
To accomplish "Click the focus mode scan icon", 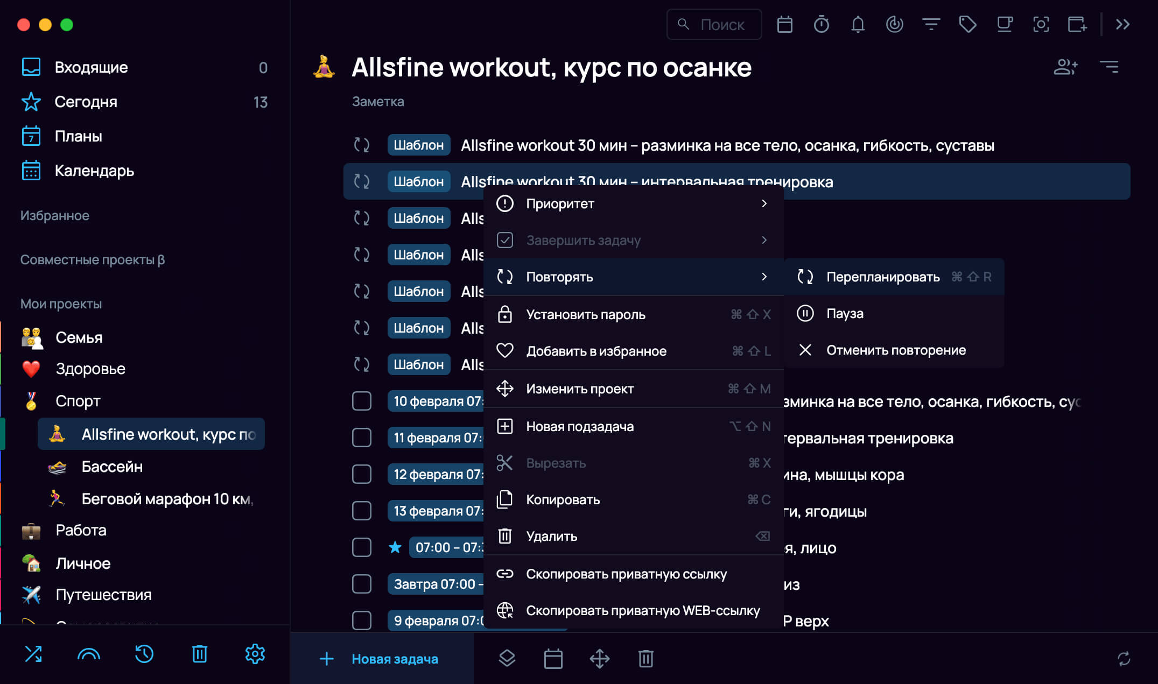I will 1041,24.
